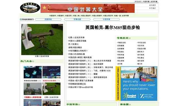Click 关于我们 link
This screenshot has height=106, width=178.
tap(152, 8)
